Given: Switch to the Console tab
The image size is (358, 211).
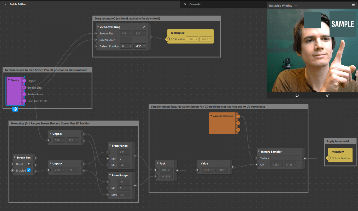Looking at the screenshot, I should pyautogui.click(x=195, y=4).
